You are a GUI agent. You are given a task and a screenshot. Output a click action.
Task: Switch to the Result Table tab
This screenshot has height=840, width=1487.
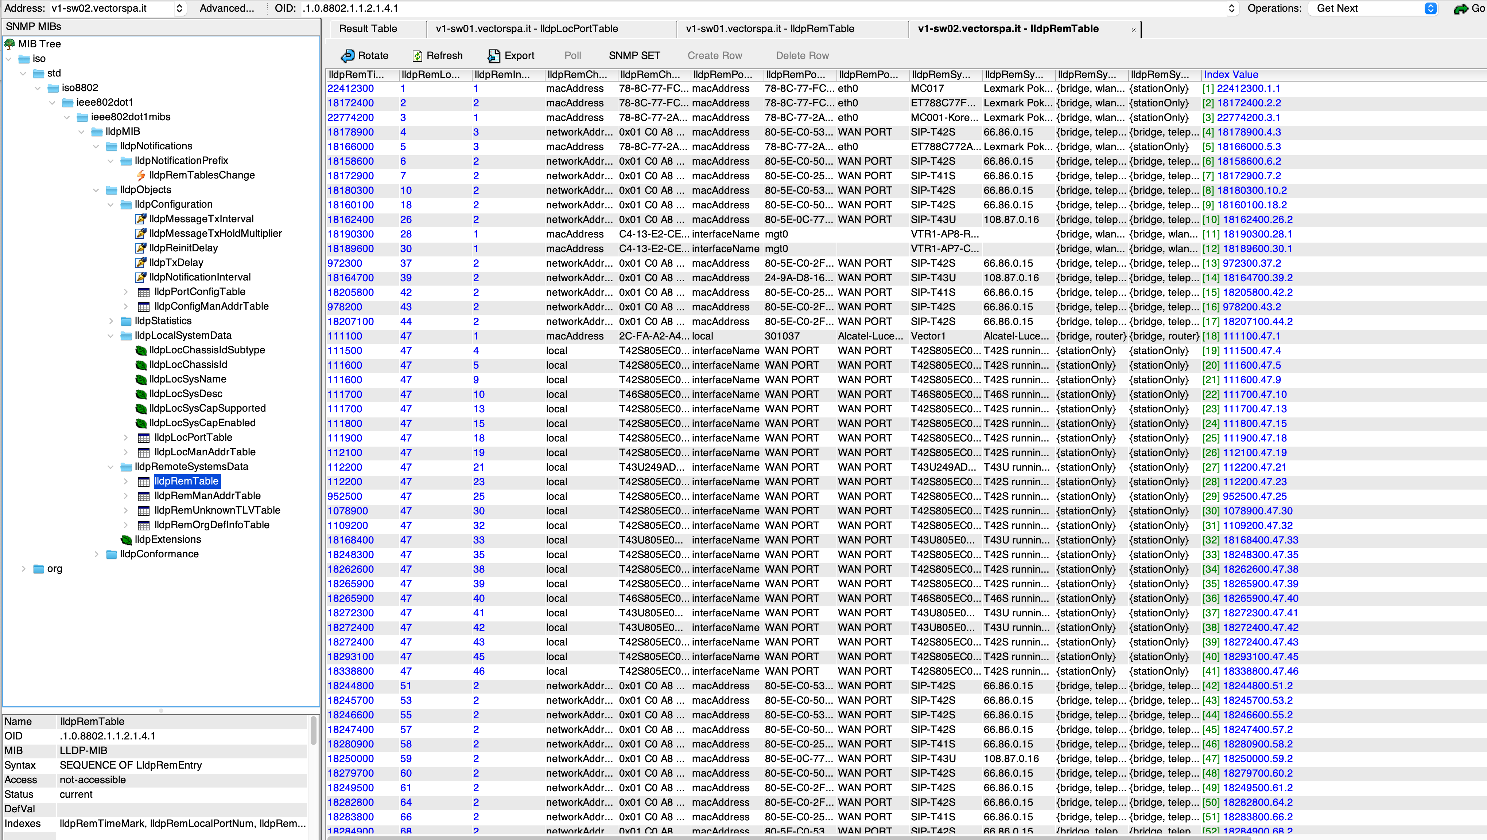coord(368,28)
